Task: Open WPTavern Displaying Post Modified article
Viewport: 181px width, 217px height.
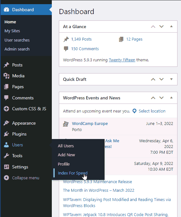Action: pyautogui.click(x=117, y=203)
